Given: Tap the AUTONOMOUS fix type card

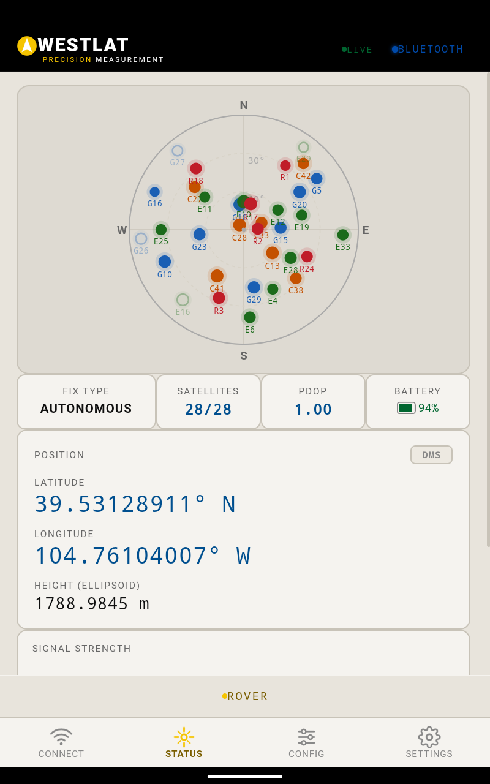Looking at the screenshot, I should pyautogui.click(x=86, y=402).
